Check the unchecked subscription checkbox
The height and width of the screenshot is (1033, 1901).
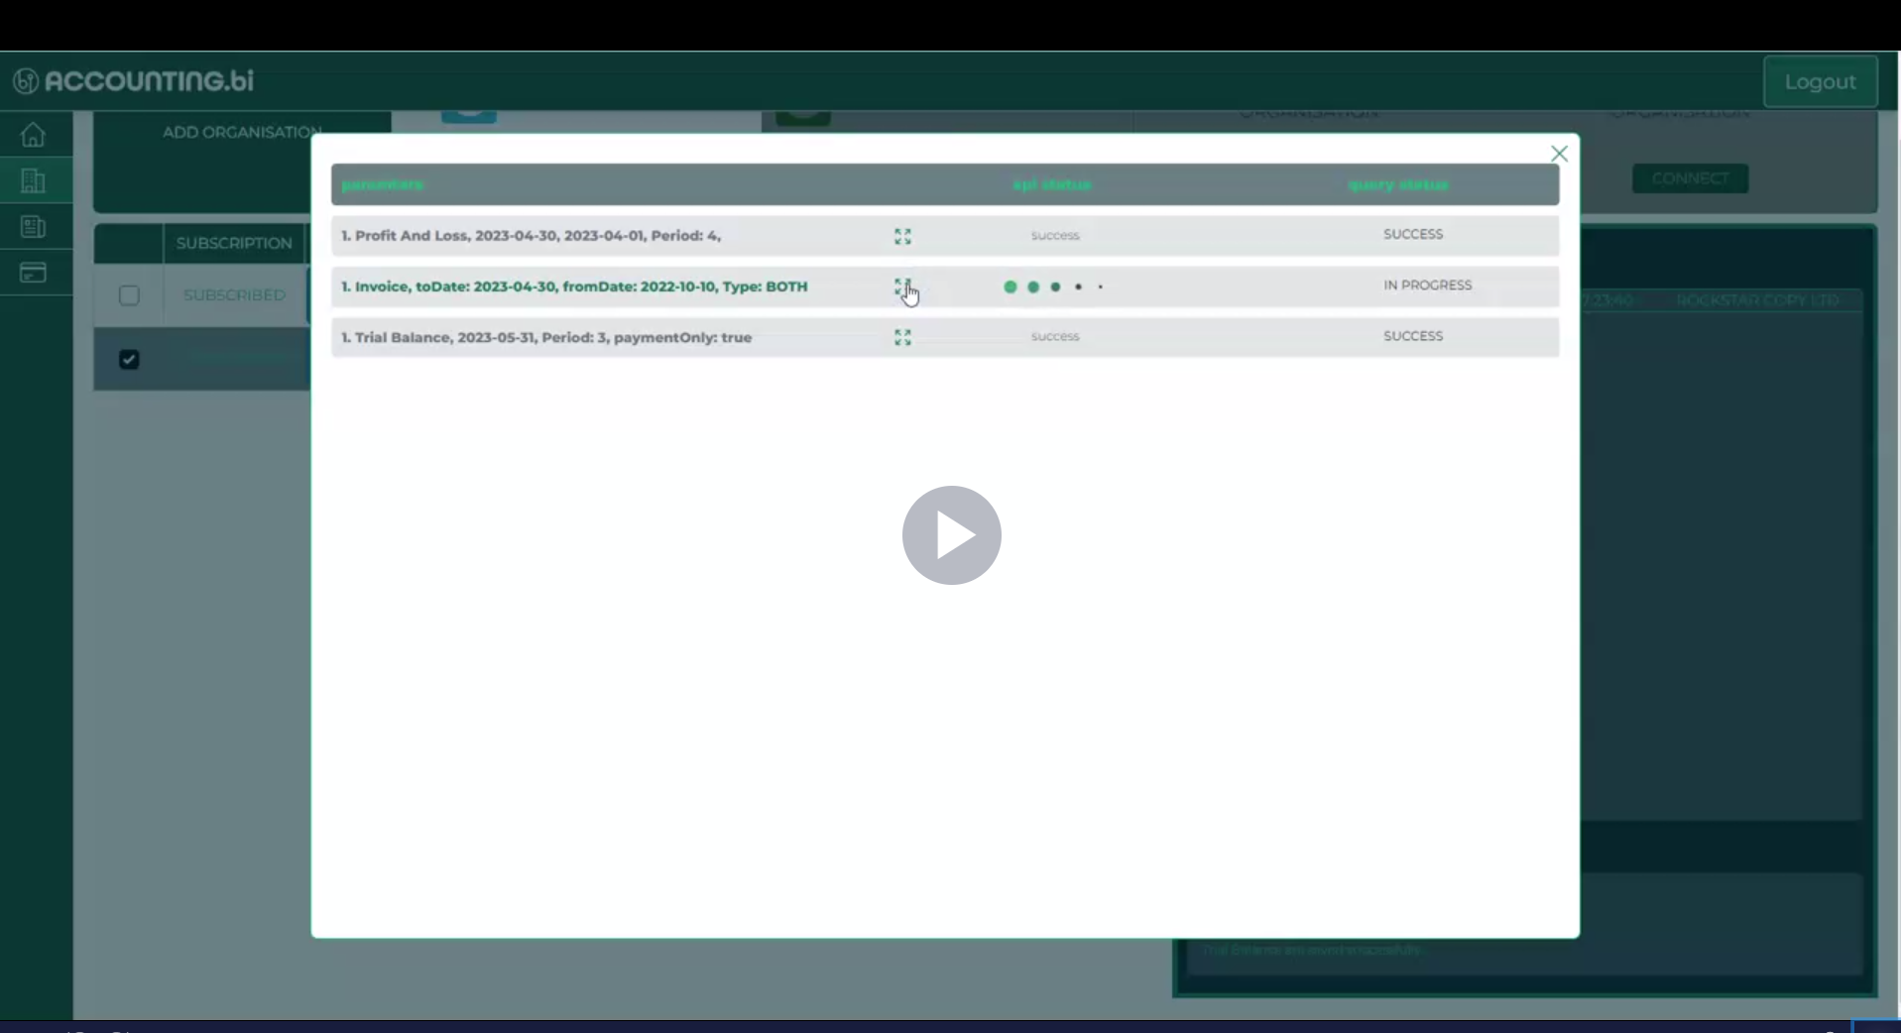click(129, 295)
